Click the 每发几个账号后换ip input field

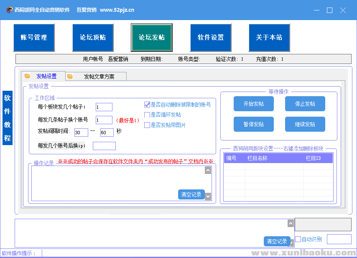[x=104, y=146]
